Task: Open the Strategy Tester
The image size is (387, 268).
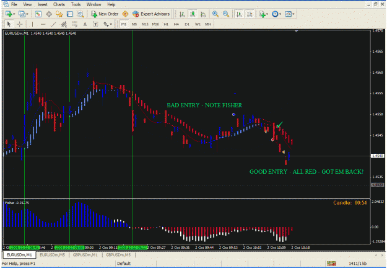Action: (80, 14)
